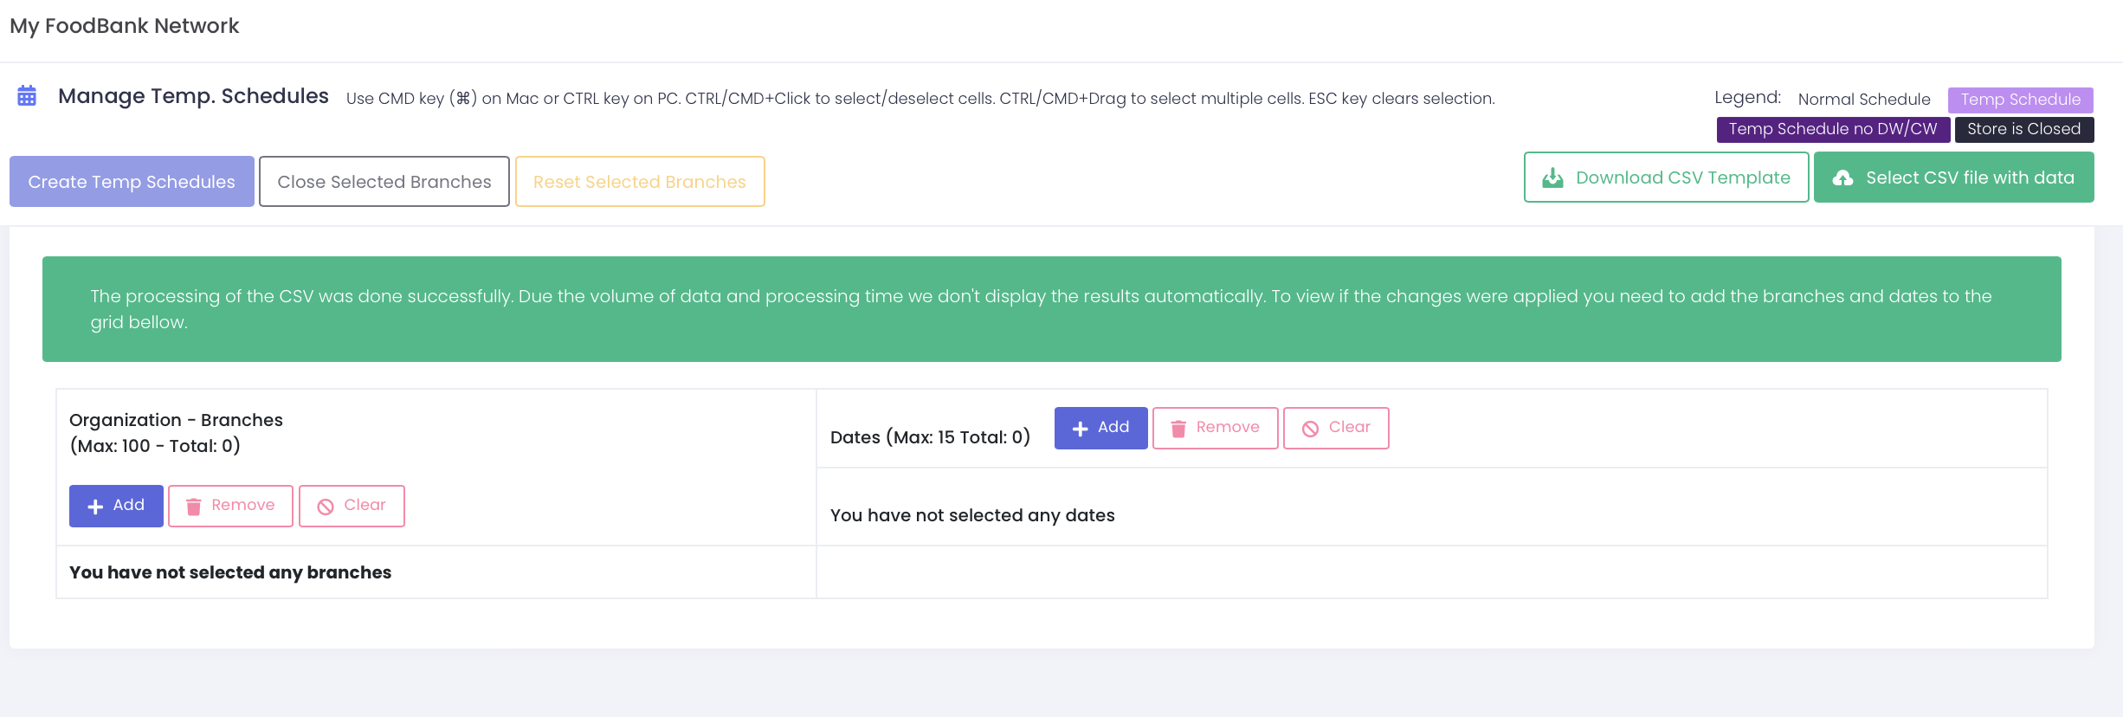Click the Temp Schedule no DW/CW legend swatch
The image size is (2123, 717).
1832,129
